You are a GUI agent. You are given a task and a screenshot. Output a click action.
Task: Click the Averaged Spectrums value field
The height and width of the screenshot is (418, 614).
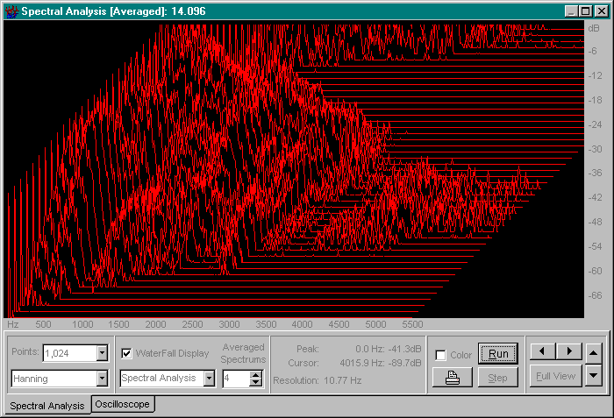pyautogui.click(x=235, y=379)
